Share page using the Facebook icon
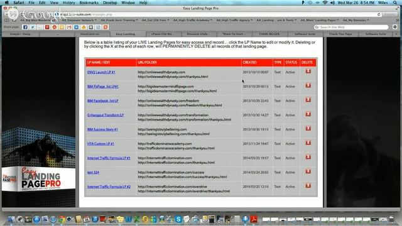The image size is (402, 226). (x=25, y=27)
